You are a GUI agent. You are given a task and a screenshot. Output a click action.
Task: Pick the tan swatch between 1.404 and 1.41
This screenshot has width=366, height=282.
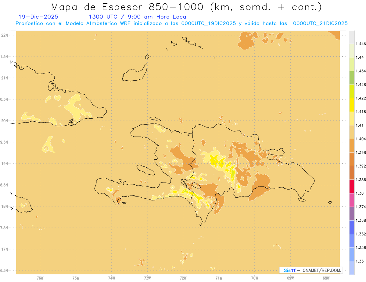click(352, 132)
